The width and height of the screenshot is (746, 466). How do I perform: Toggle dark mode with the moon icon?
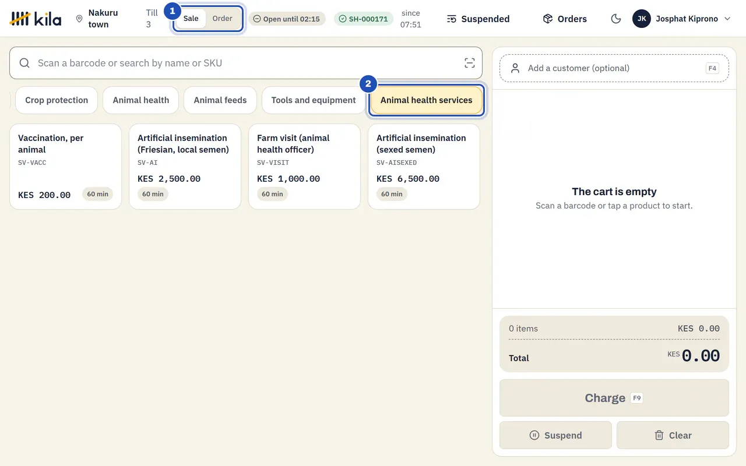[615, 19]
